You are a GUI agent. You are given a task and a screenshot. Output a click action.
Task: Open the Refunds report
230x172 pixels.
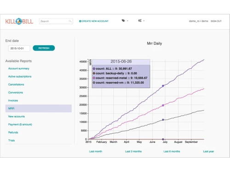pos(13,133)
